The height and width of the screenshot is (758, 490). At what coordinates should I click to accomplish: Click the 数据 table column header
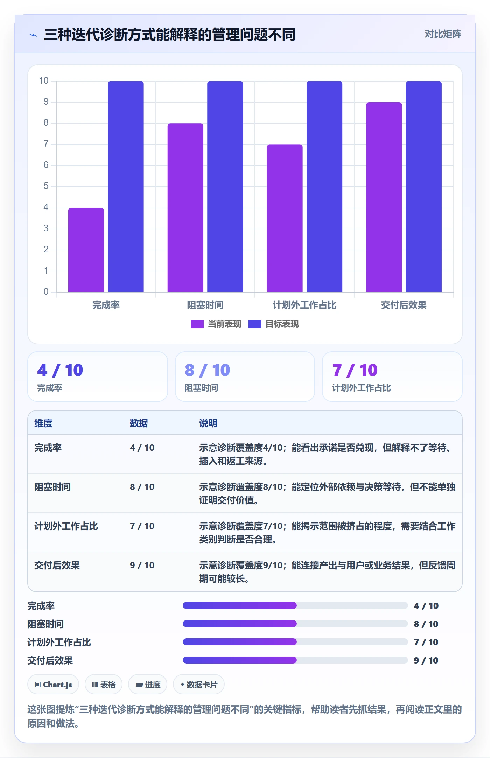click(x=139, y=423)
